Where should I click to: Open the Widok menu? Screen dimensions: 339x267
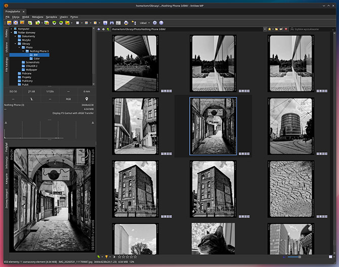coord(25,17)
